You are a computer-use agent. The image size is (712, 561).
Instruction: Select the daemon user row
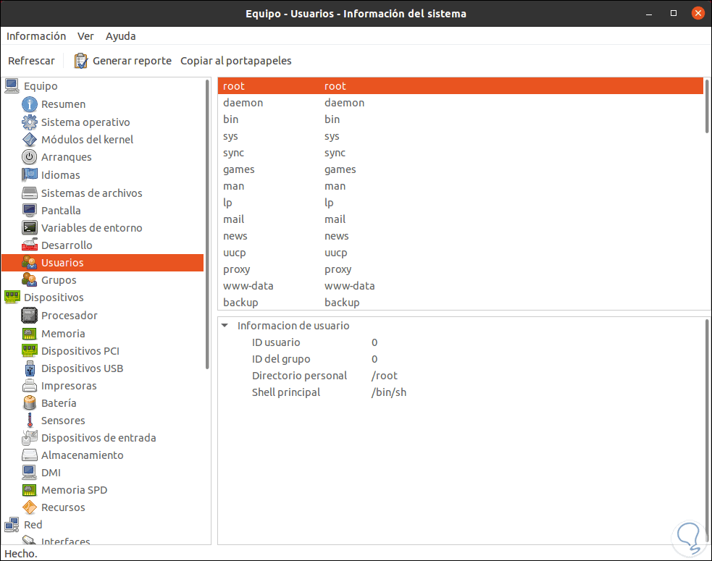point(461,103)
